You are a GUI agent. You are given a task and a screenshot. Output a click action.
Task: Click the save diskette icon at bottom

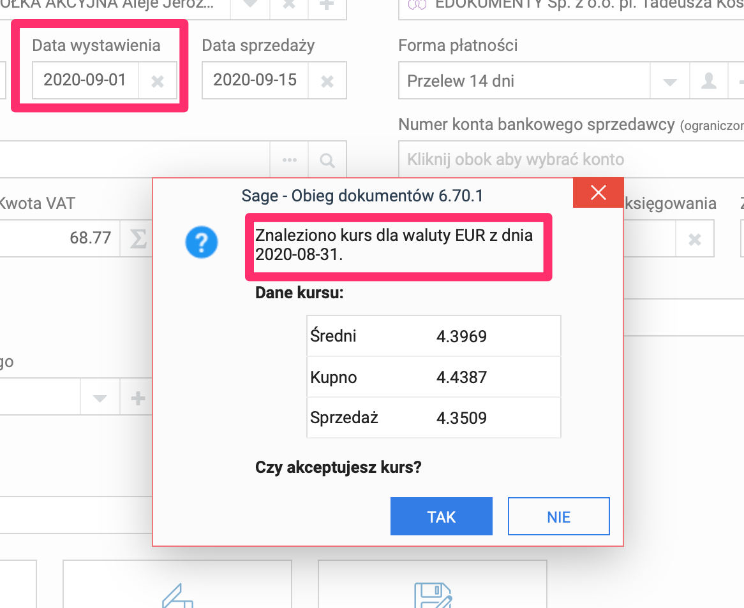[433, 595]
